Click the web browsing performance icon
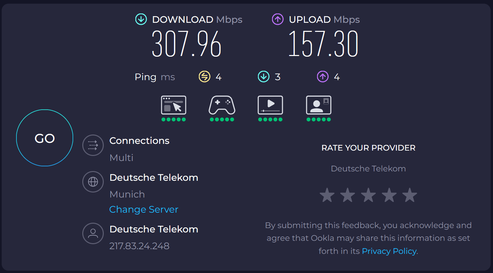The image size is (493, 273). coord(173,105)
